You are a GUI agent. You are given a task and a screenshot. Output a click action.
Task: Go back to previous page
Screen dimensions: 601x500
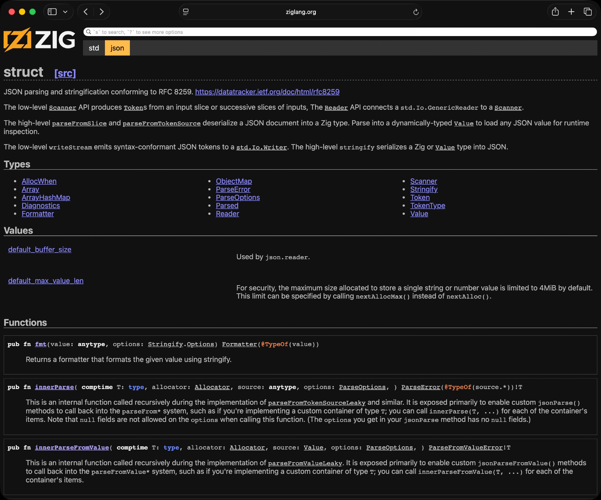click(86, 12)
